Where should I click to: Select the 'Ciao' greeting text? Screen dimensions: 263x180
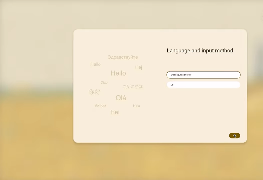(104, 82)
